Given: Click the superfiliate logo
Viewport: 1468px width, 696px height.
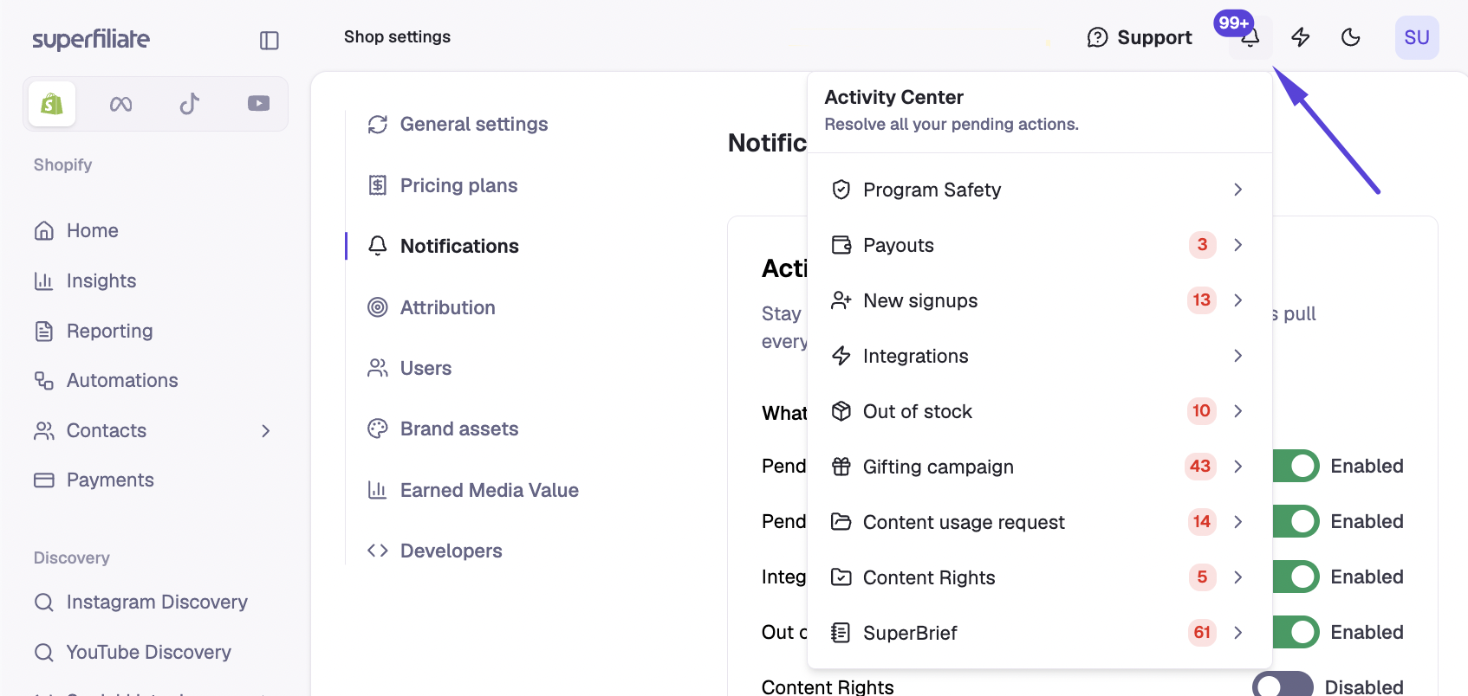Looking at the screenshot, I should [91, 39].
